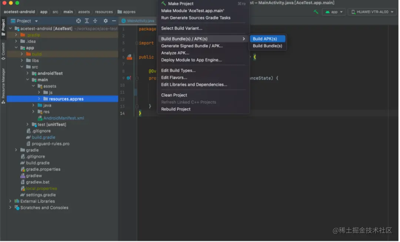Select local.properties file
The height and width of the screenshot is (242, 400).
pyautogui.click(x=41, y=189)
